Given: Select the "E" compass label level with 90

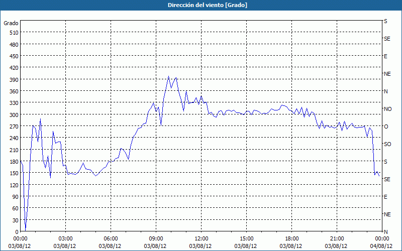Looking at the screenshot, I should pyautogui.click(x=385, y=197).
